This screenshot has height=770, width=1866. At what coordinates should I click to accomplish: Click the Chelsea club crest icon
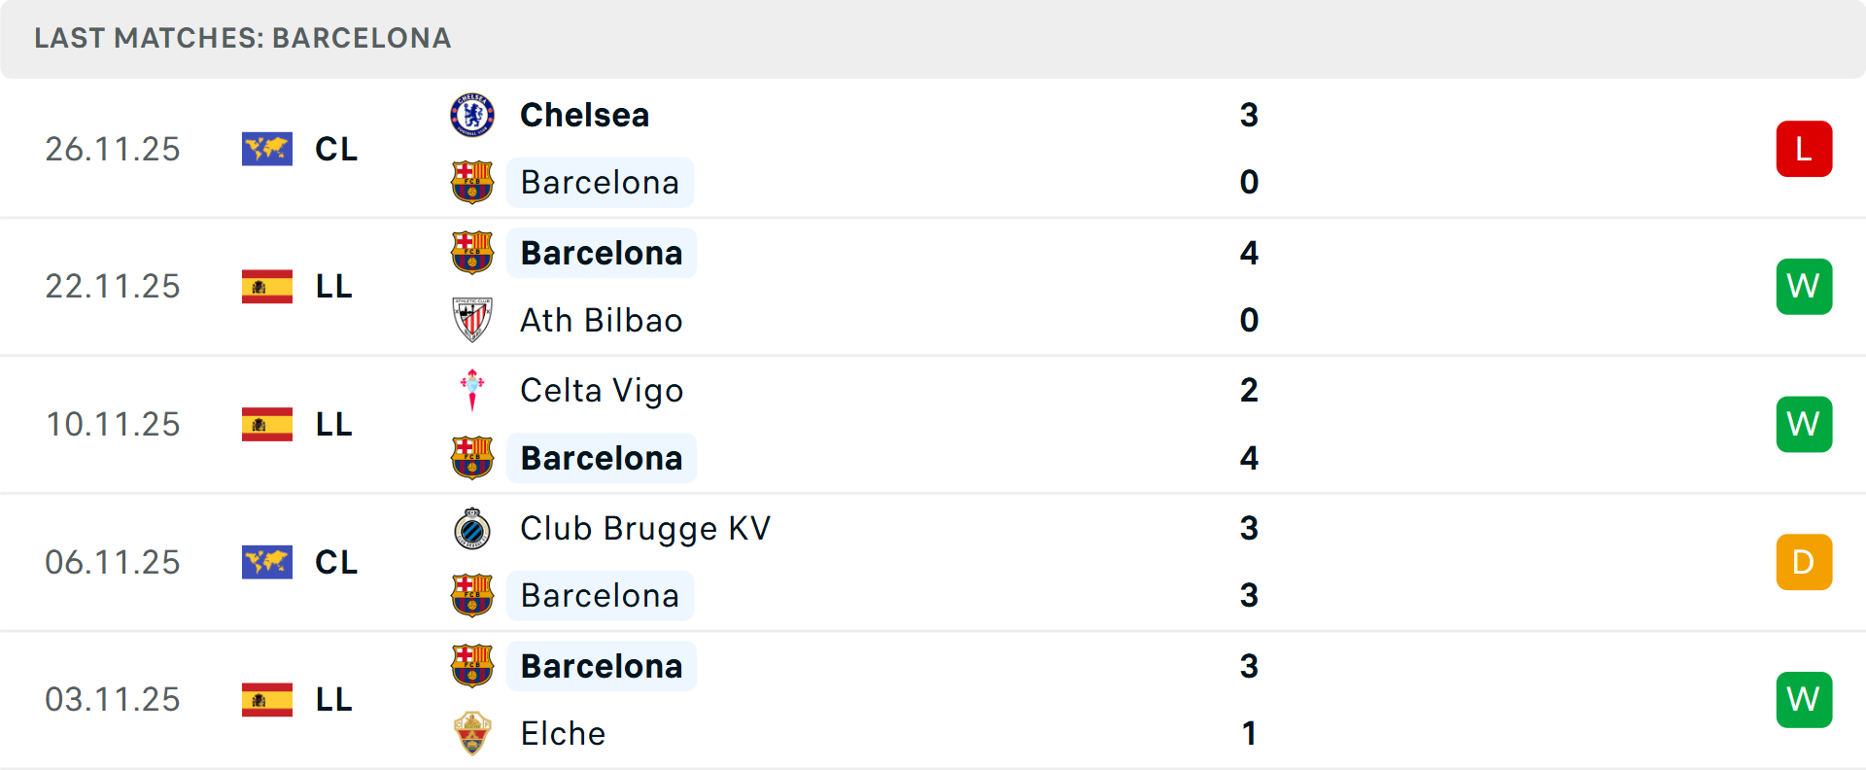click(472, 115)
